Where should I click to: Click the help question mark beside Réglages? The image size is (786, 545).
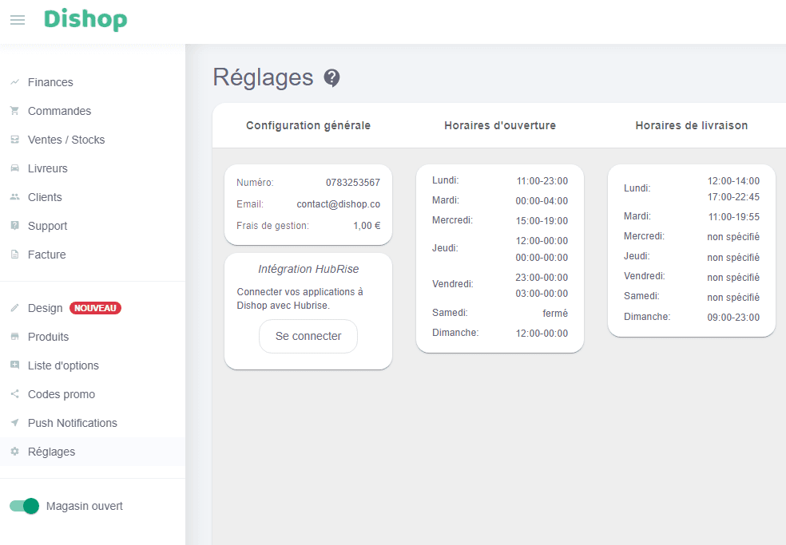point(331,77)
